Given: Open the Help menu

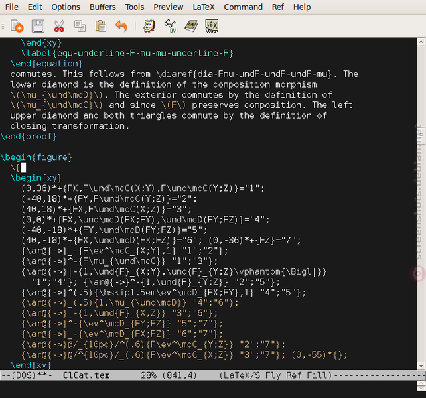Looking at the screenshot, I should pos(302,7).
